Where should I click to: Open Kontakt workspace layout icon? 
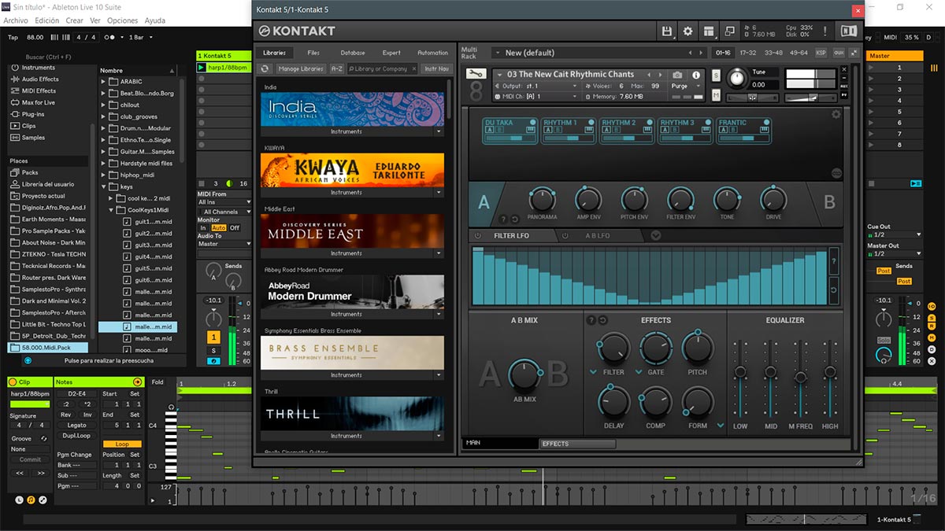[x=709, y=31]
